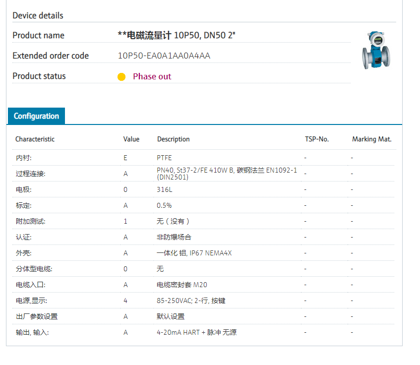Open the Configuration tab
The image size is (420, 365).
click(36, 116)
